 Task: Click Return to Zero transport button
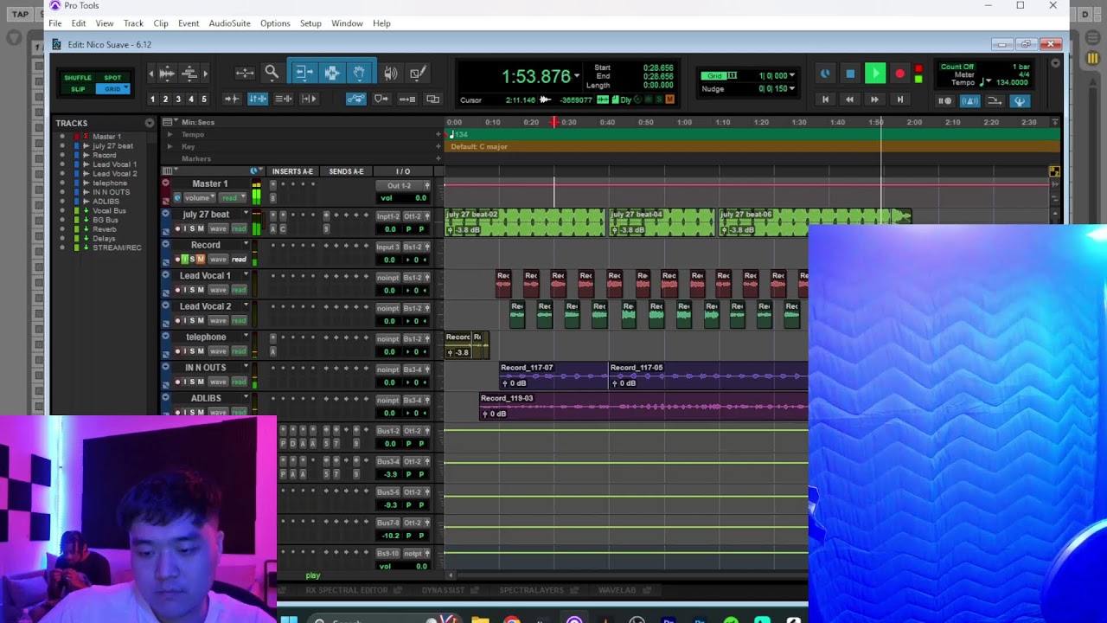pos(825,100)
